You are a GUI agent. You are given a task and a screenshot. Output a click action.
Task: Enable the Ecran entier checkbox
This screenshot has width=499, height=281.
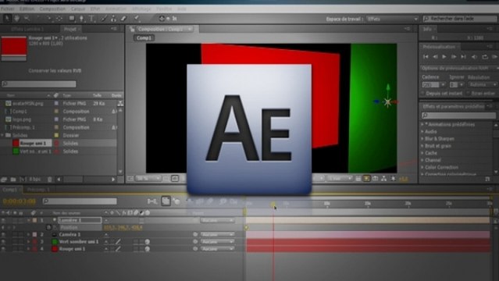pos(468,93)
